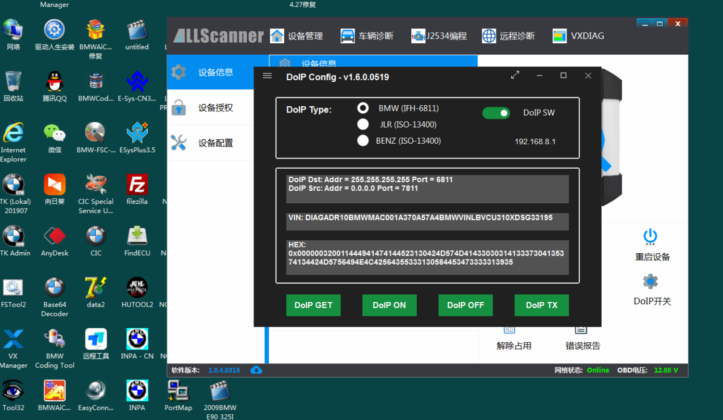723x420 pixels.
Task: Click the 错误报告 button
Action: (583, 338)
